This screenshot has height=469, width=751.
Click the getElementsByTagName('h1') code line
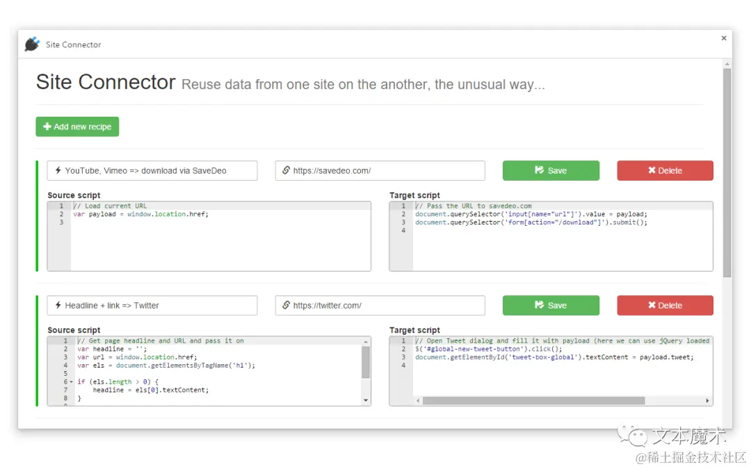pyautogui.click(x=166, y=365)
